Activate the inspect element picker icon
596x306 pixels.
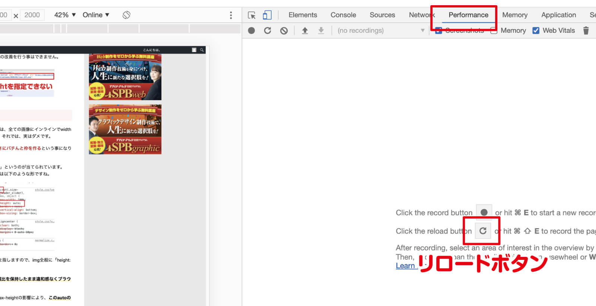pos(251,15)
